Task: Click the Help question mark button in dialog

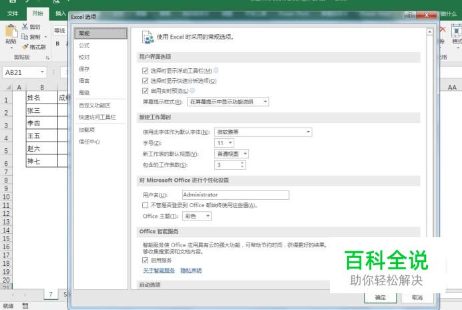Action: pos(410,15)
